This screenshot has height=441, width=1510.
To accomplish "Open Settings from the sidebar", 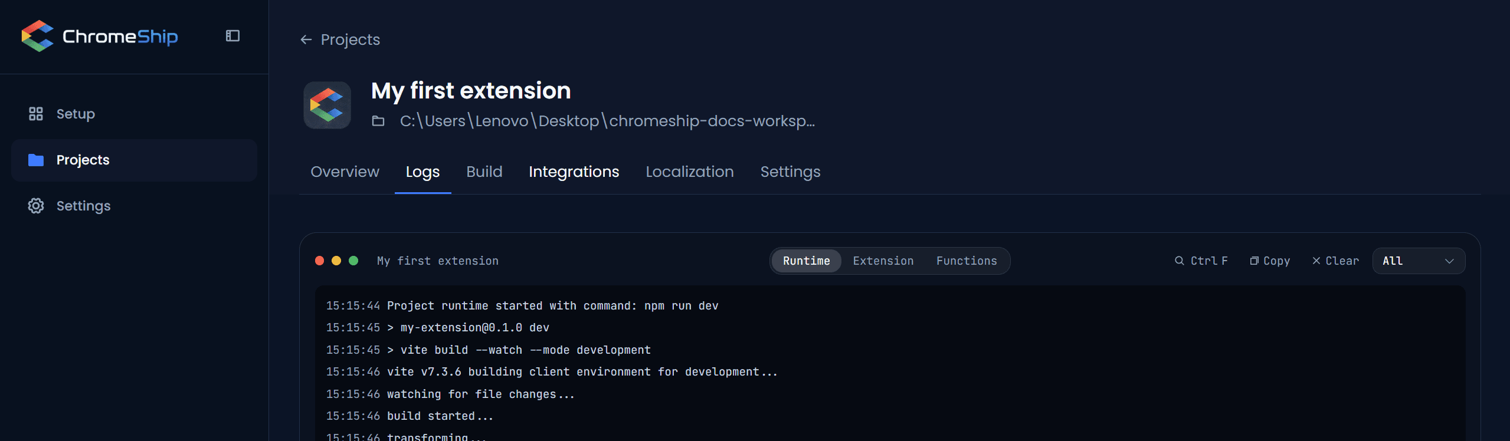I will pos(134,206).
